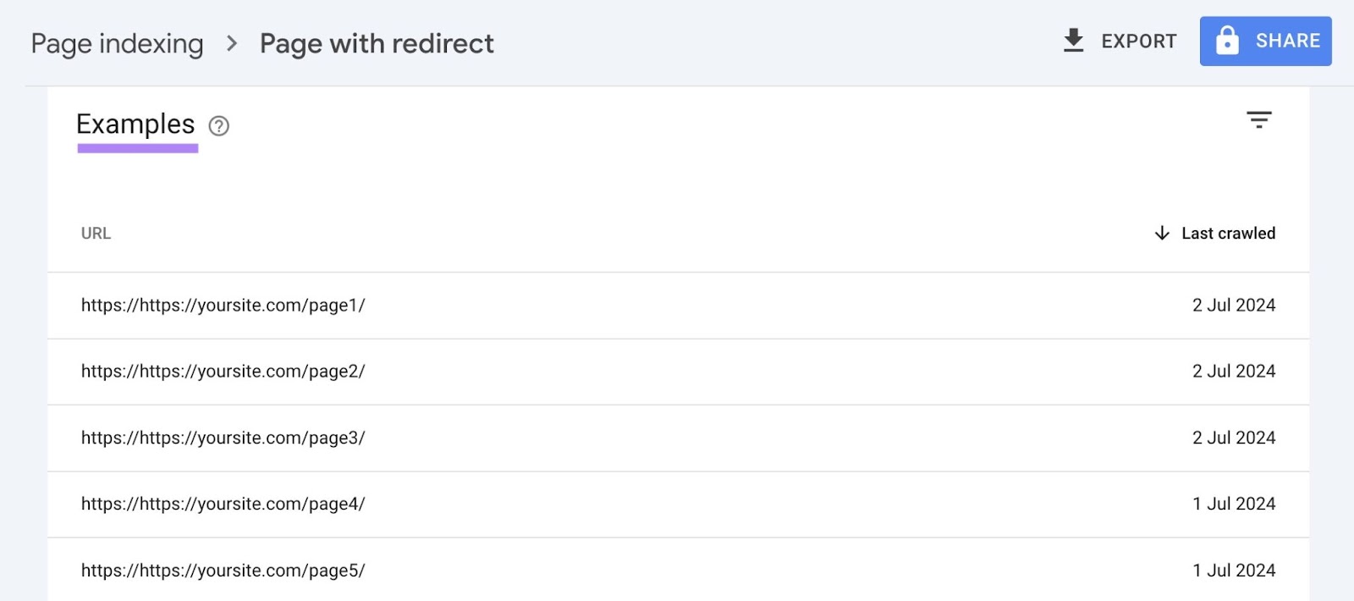Click the Examples section heading
Viewport: 1354px width, 601px height.
pos(135,124)
